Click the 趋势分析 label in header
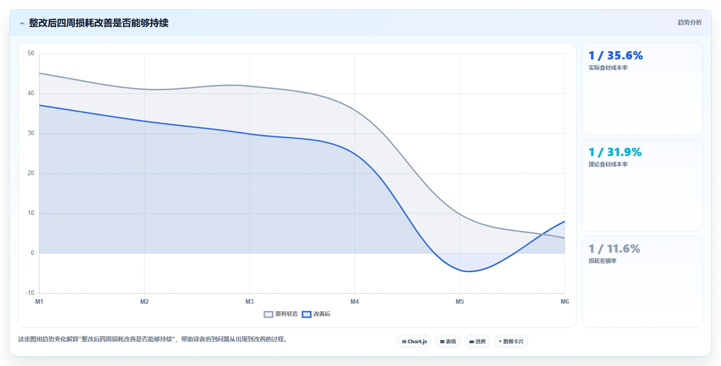This screenshot has width=721, height=366. [690, 22]
